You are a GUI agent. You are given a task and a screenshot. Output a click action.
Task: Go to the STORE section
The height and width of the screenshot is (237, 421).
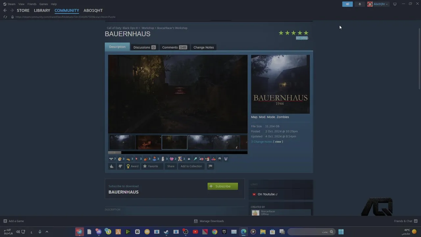click(23, 11)
